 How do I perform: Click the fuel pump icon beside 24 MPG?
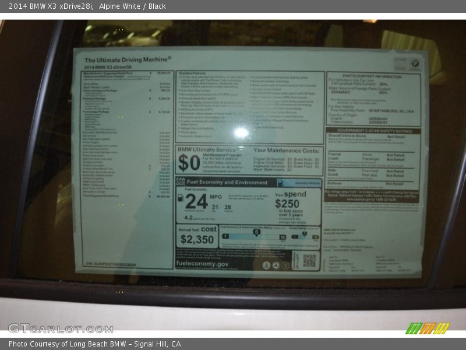181,198
